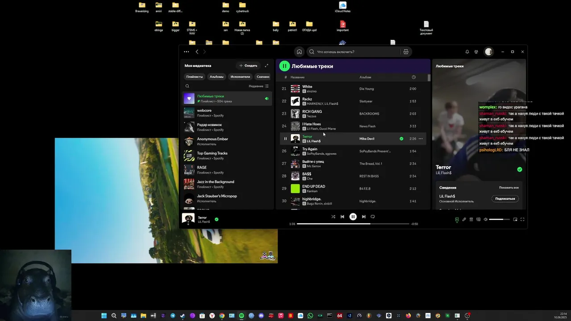Sort tracks by the Название column header
Image resolution: width=571 pixels, height=321 pixels.
pos(298,77)
